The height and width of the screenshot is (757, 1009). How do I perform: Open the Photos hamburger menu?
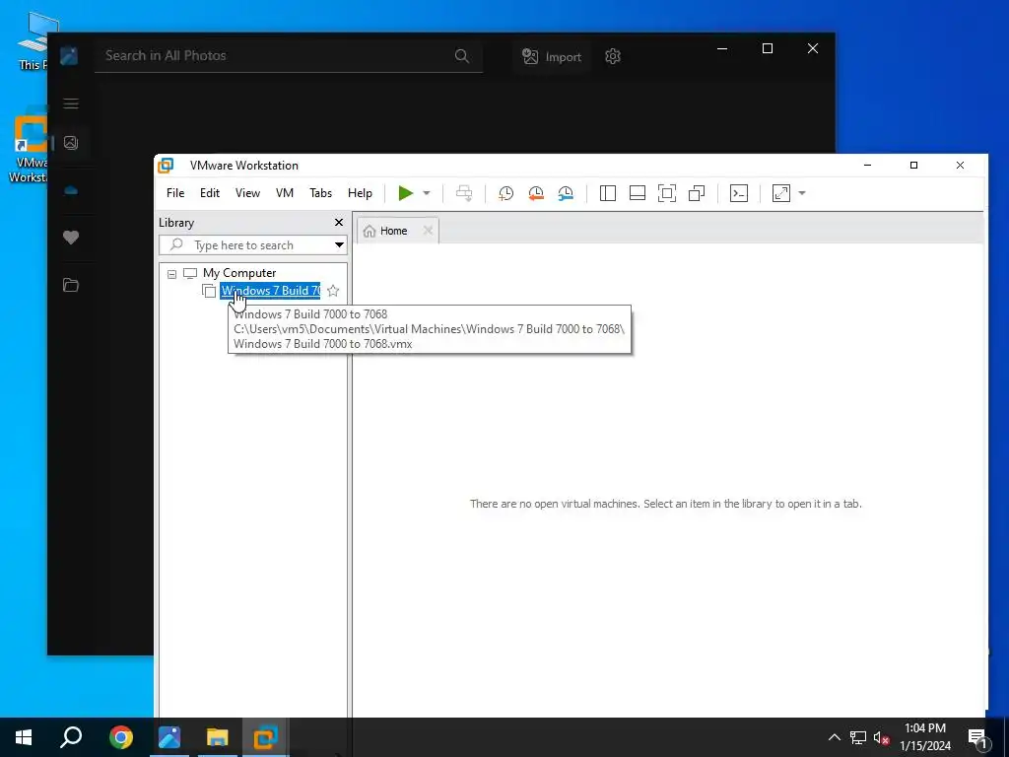point(71,103)
